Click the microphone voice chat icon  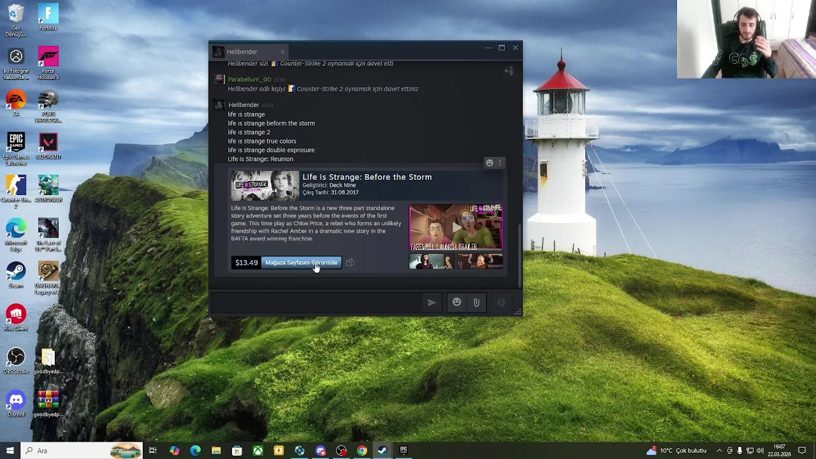pos(501,303)
